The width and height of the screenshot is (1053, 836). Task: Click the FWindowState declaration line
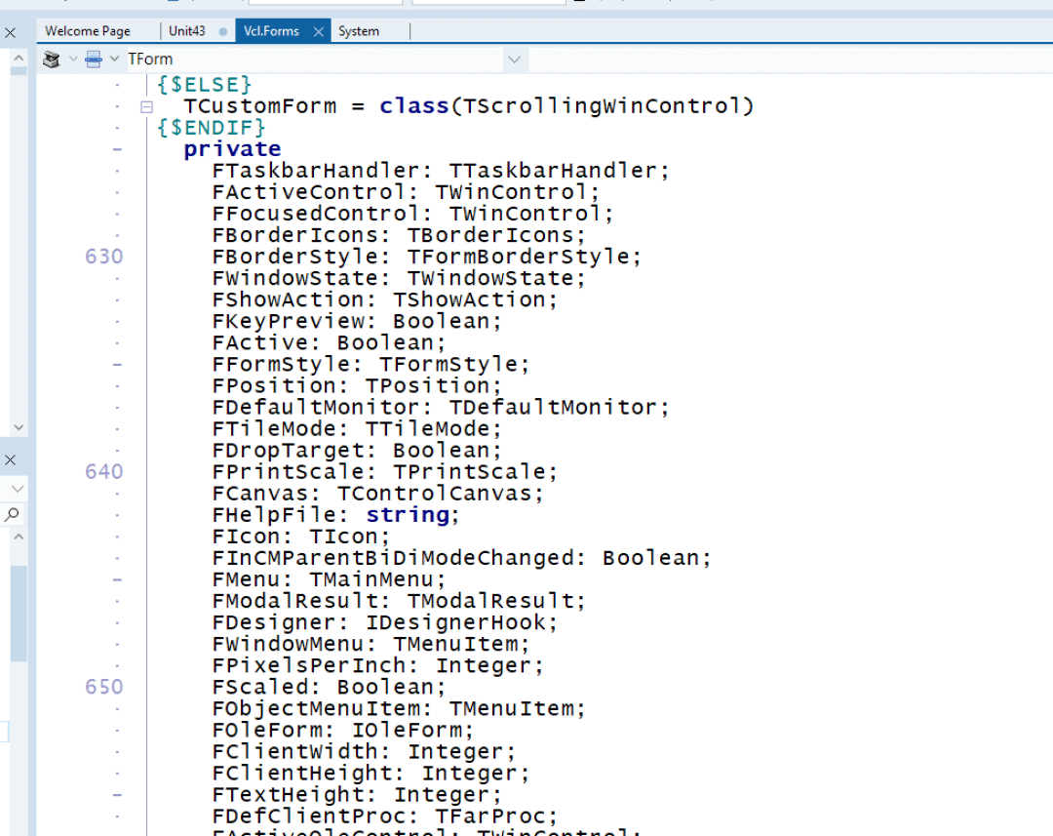pos(399,278)
